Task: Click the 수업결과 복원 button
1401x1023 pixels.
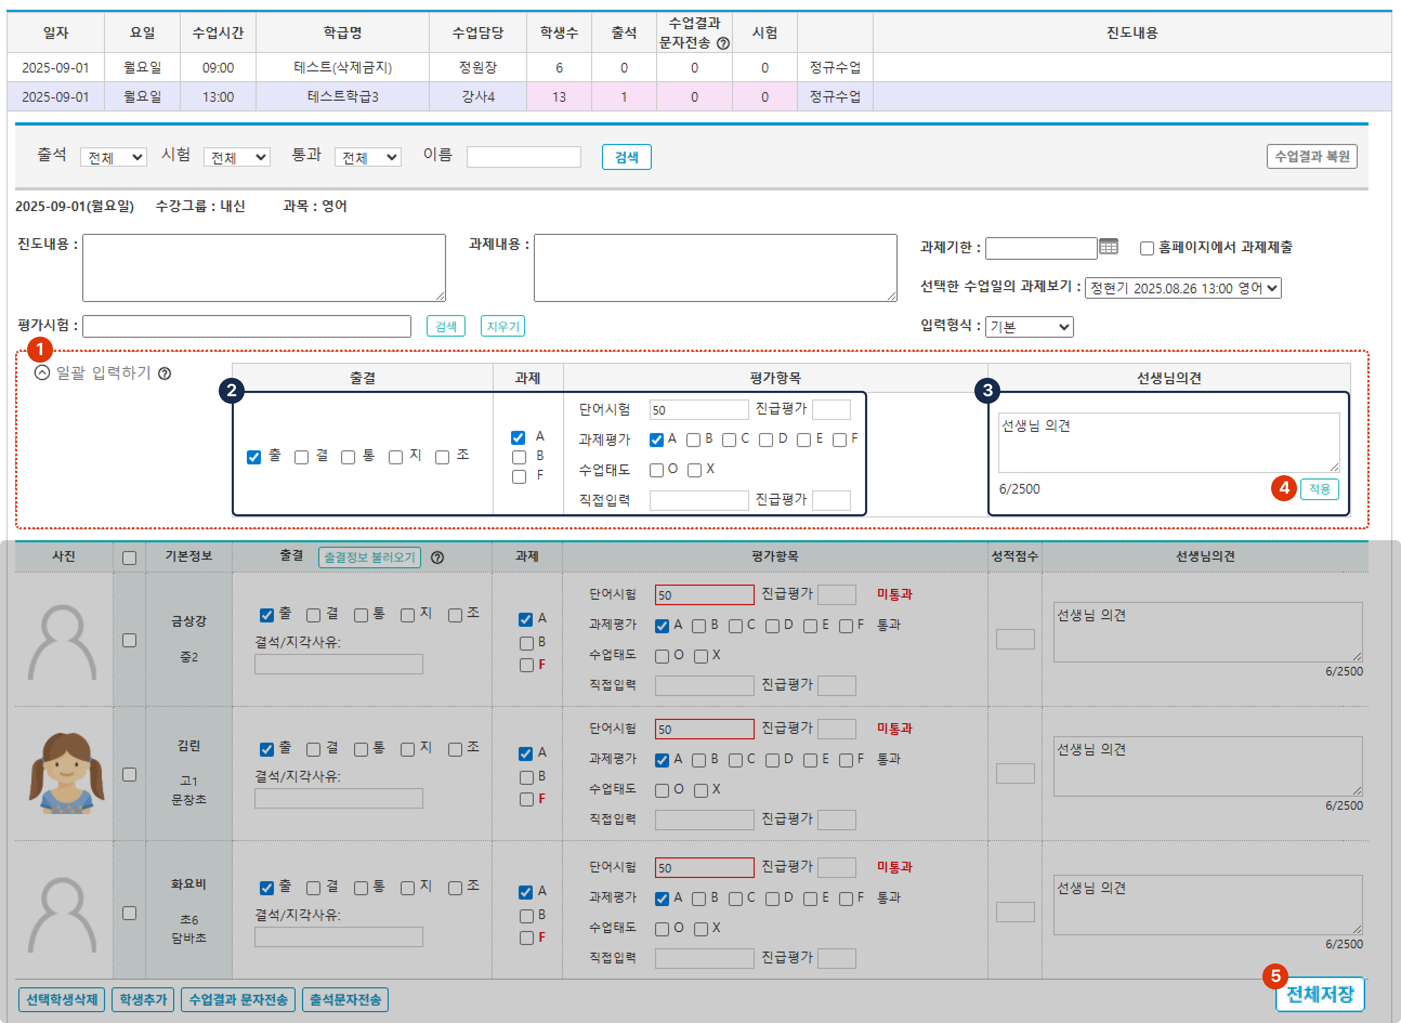Action: 1311,156
